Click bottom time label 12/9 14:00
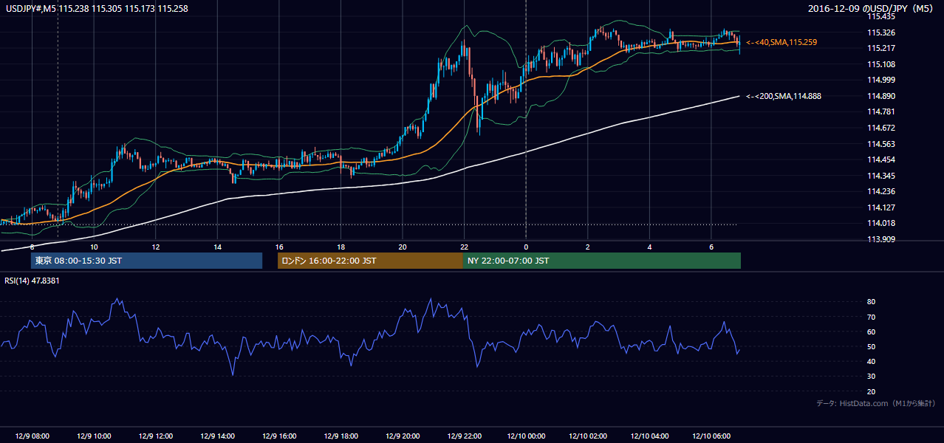Screen dimensions: 944x443 coord(217,436)
